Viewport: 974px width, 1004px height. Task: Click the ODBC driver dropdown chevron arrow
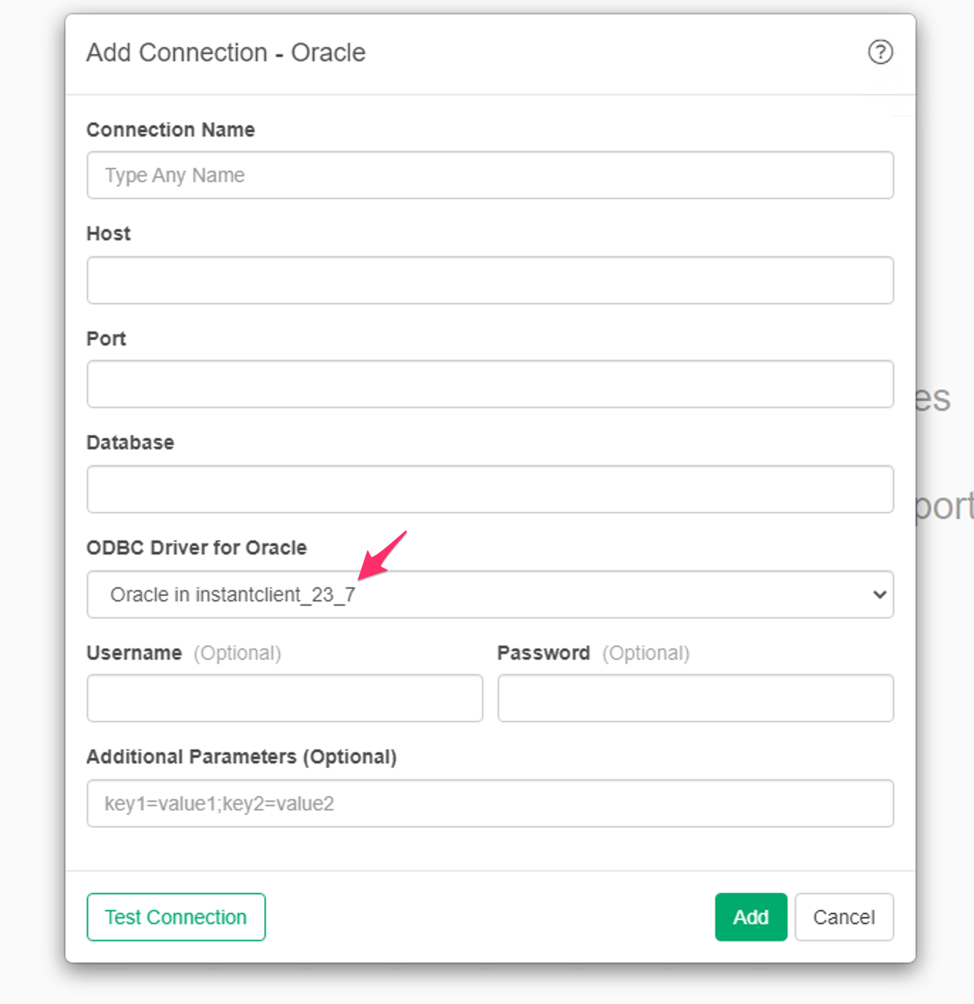click(879, 594)
